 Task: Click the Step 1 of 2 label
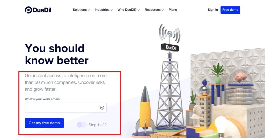98,125
